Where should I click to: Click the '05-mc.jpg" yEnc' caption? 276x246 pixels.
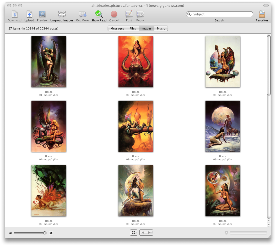pos(136,160)
